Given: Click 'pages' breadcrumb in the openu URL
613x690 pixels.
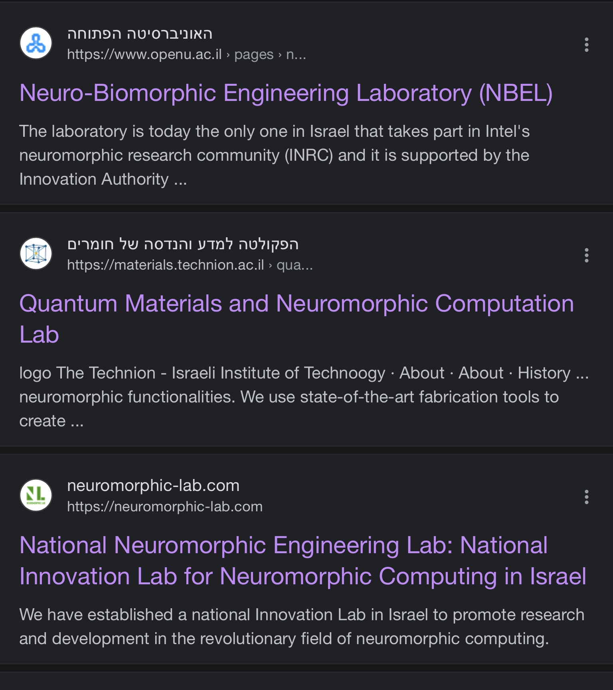Looking at the screenshot, I should click(x=254, y=55).
